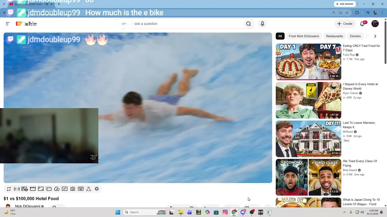
Task: Open YouTube notifications bell
Action: [363, 24]
